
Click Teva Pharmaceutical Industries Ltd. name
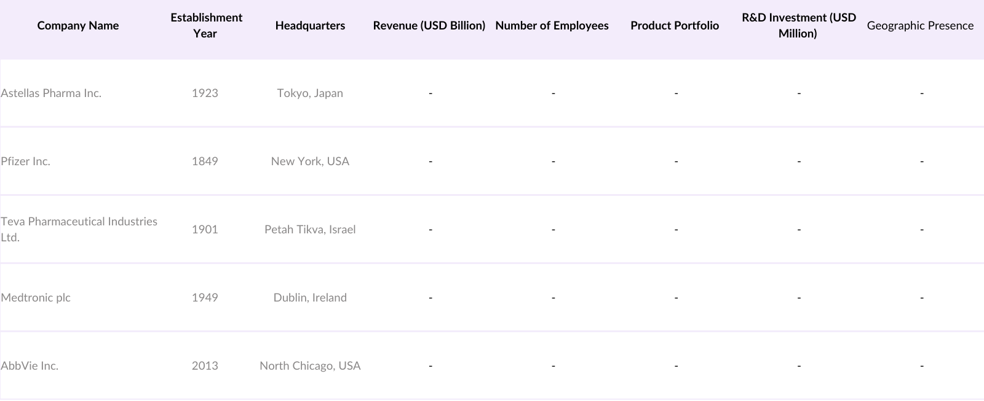(x=79, y=229)
